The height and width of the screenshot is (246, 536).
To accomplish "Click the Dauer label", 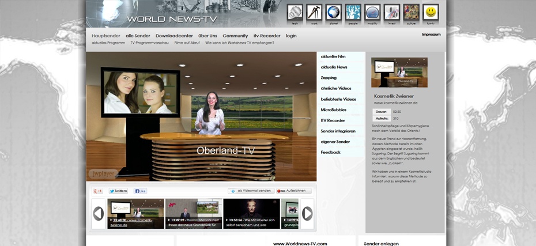I will pos(381,112).
